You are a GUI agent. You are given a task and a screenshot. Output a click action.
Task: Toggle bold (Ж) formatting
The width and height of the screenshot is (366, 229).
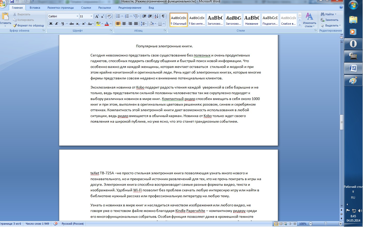coord(51,24)
